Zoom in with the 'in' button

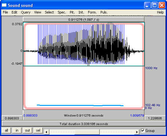[x=17, y=130]
